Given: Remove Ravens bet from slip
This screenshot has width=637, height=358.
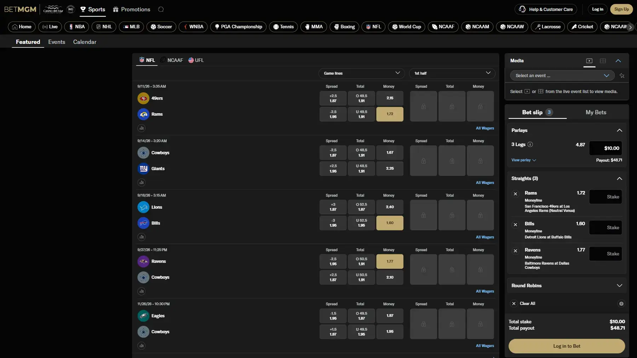Looking at the screenshot, I should [516, 251].
